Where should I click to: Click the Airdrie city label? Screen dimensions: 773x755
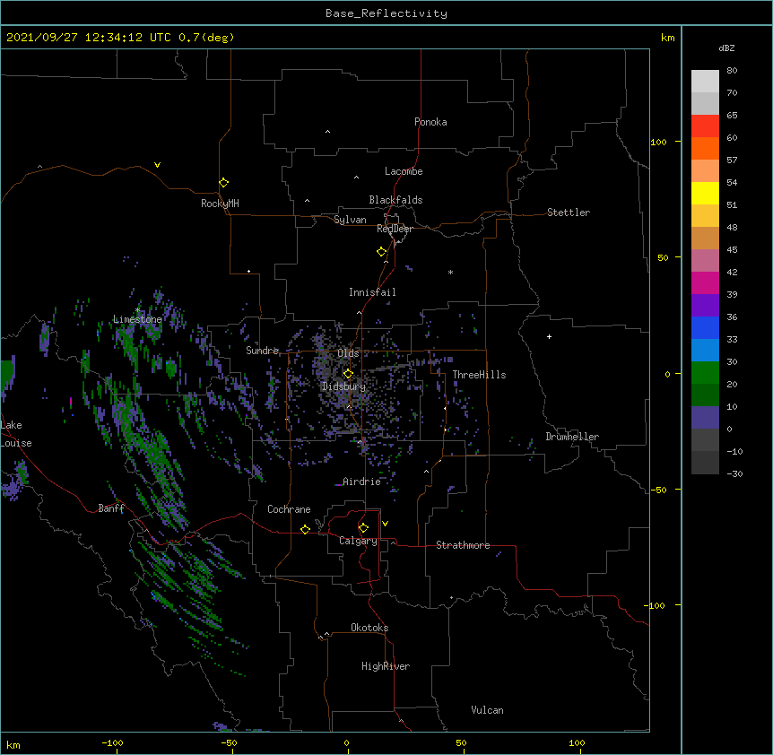coord(361,482)
